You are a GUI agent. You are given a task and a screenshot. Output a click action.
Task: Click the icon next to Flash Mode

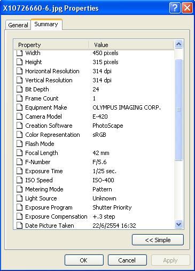pyautogui.click(x=20, y=144)
